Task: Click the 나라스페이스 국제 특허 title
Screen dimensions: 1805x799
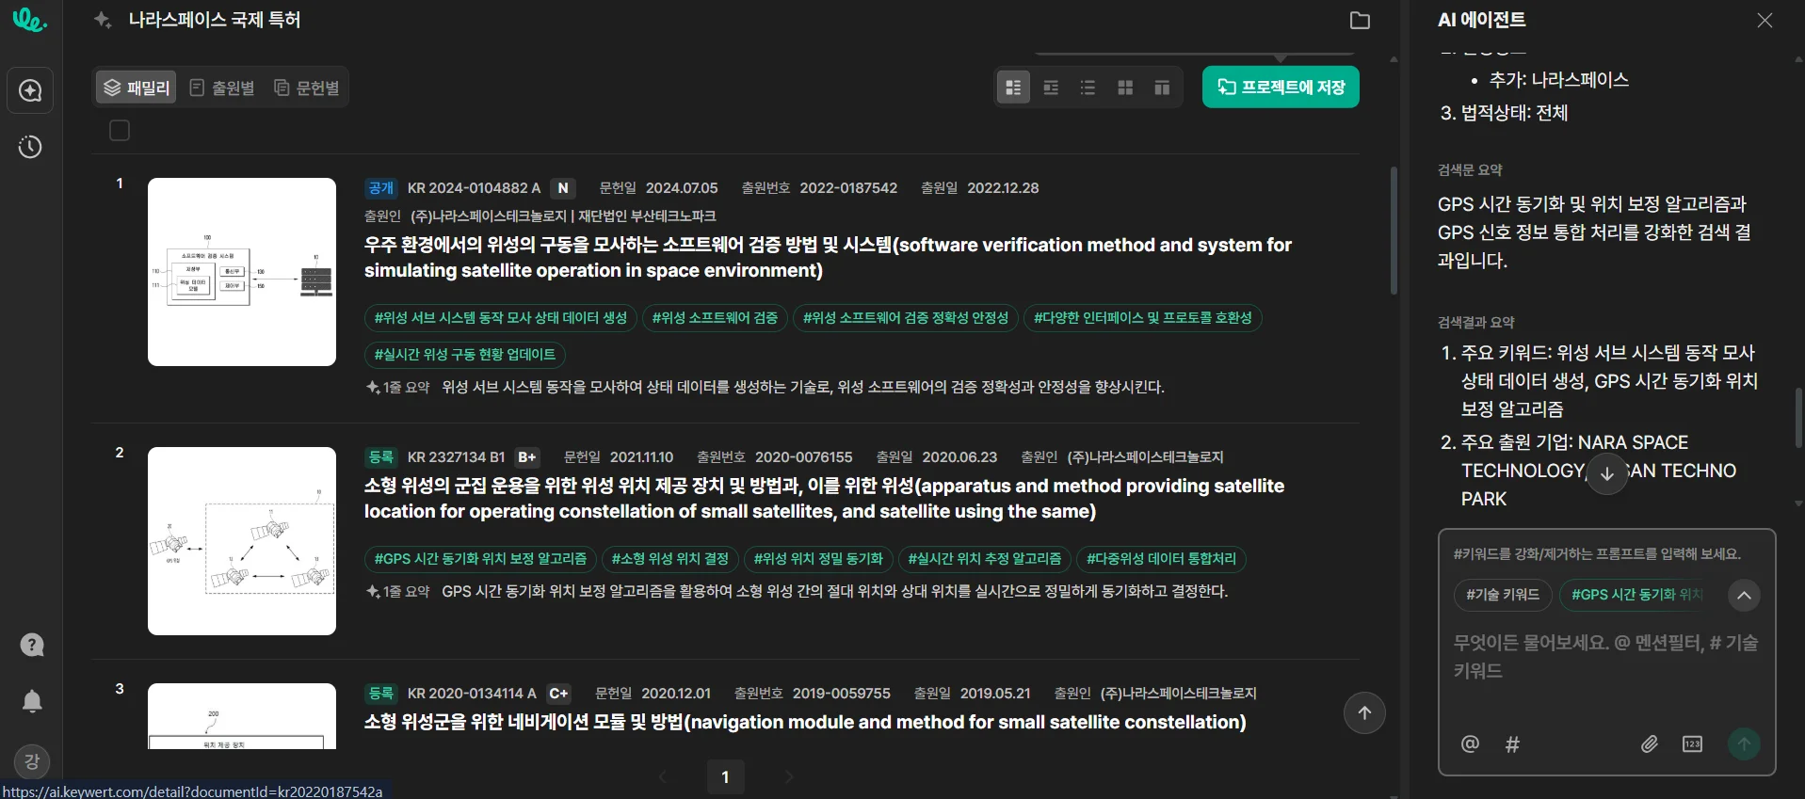Action: pyautogui.click(x=215, y=20)
